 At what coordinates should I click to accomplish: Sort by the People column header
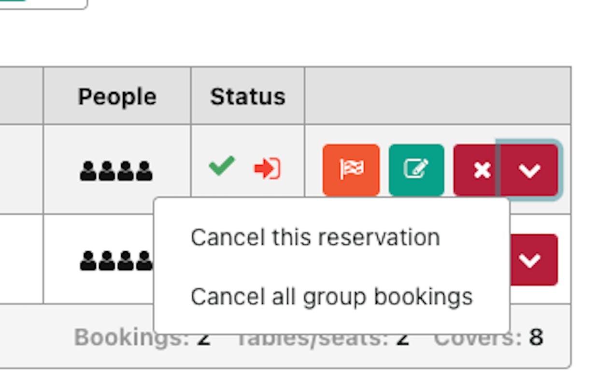[x=117, y=96]
